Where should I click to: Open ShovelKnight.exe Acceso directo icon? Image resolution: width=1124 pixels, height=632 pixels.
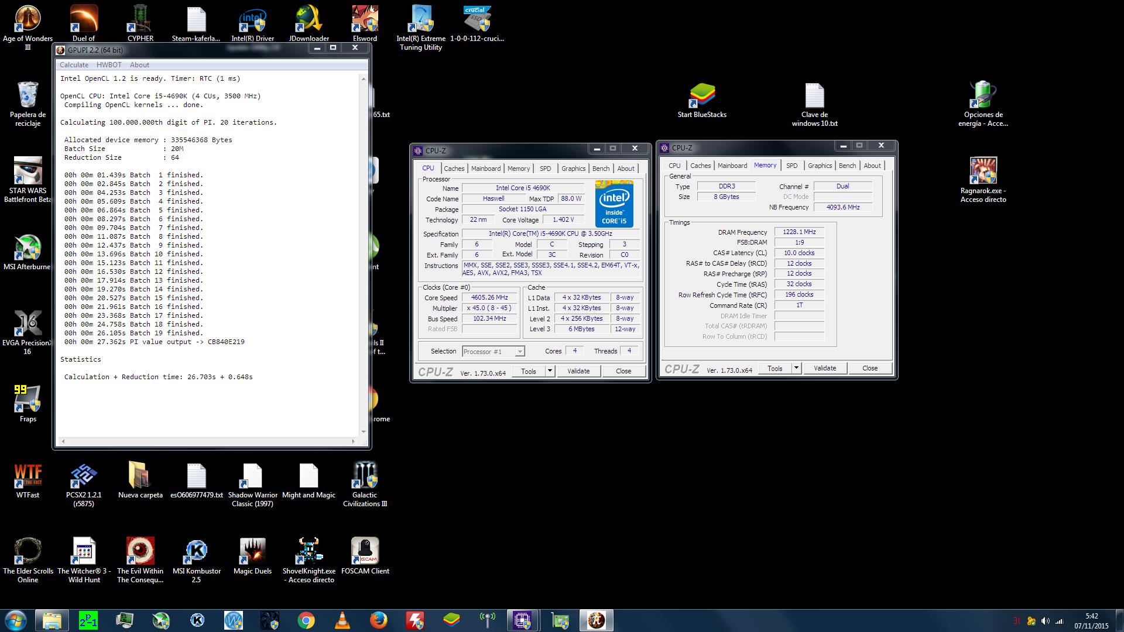309,560
